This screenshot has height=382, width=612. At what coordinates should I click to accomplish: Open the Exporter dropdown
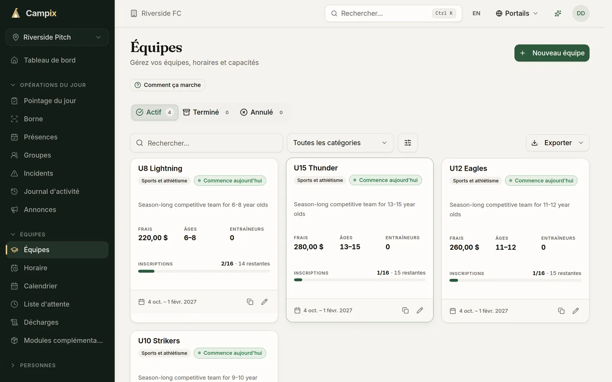558,143
